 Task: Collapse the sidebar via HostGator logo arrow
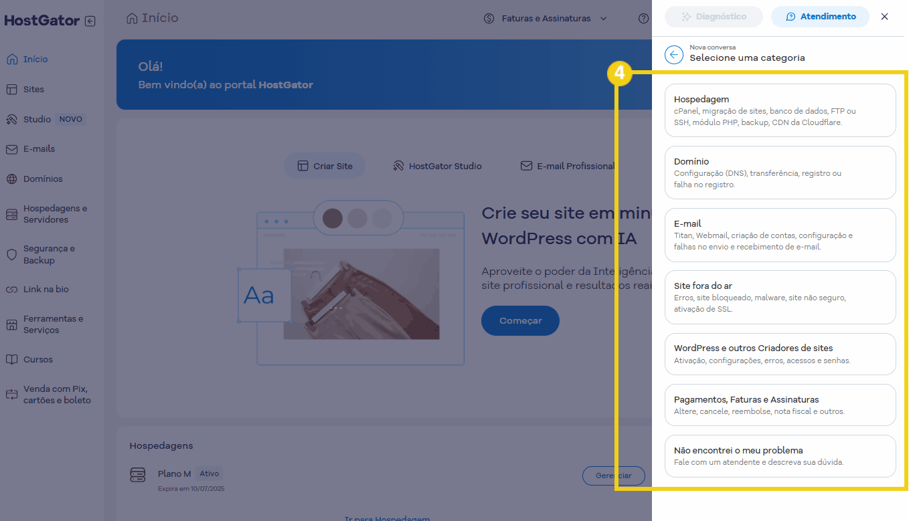click(x=90, y=21)
